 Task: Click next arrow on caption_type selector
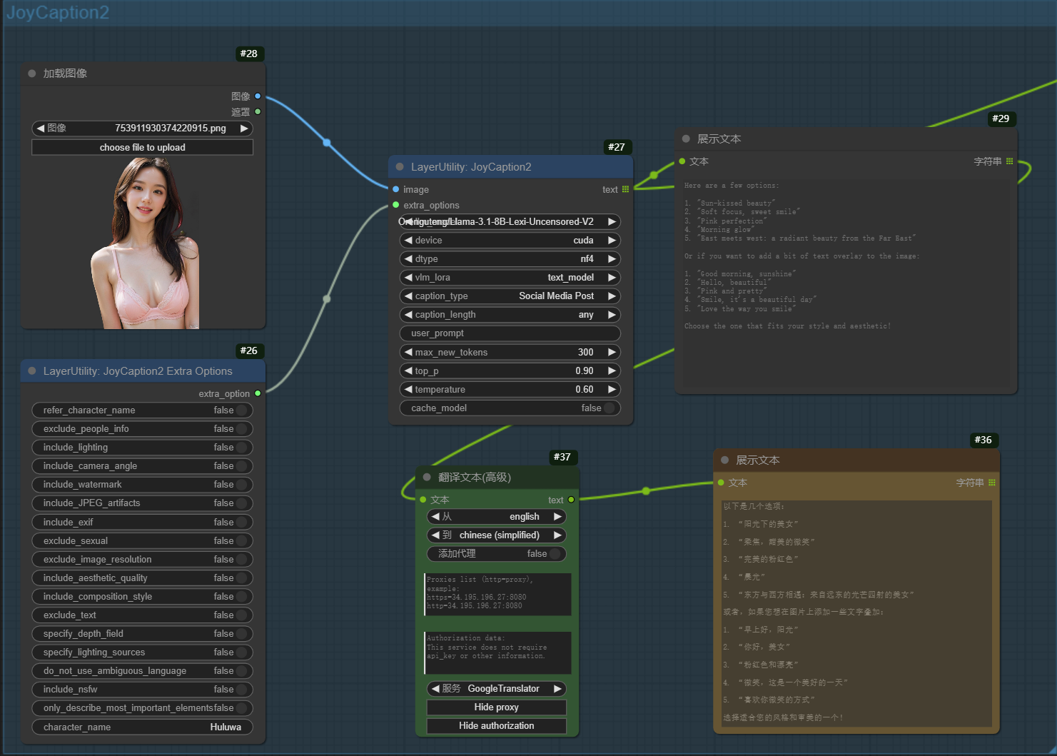coord(612,296)
